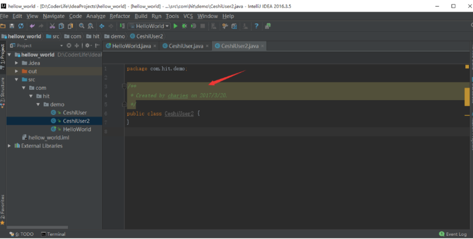Click the hide Project panel icon
This screenshot has width=473, height=239.
pyautogui.click(x=97, y=45)
